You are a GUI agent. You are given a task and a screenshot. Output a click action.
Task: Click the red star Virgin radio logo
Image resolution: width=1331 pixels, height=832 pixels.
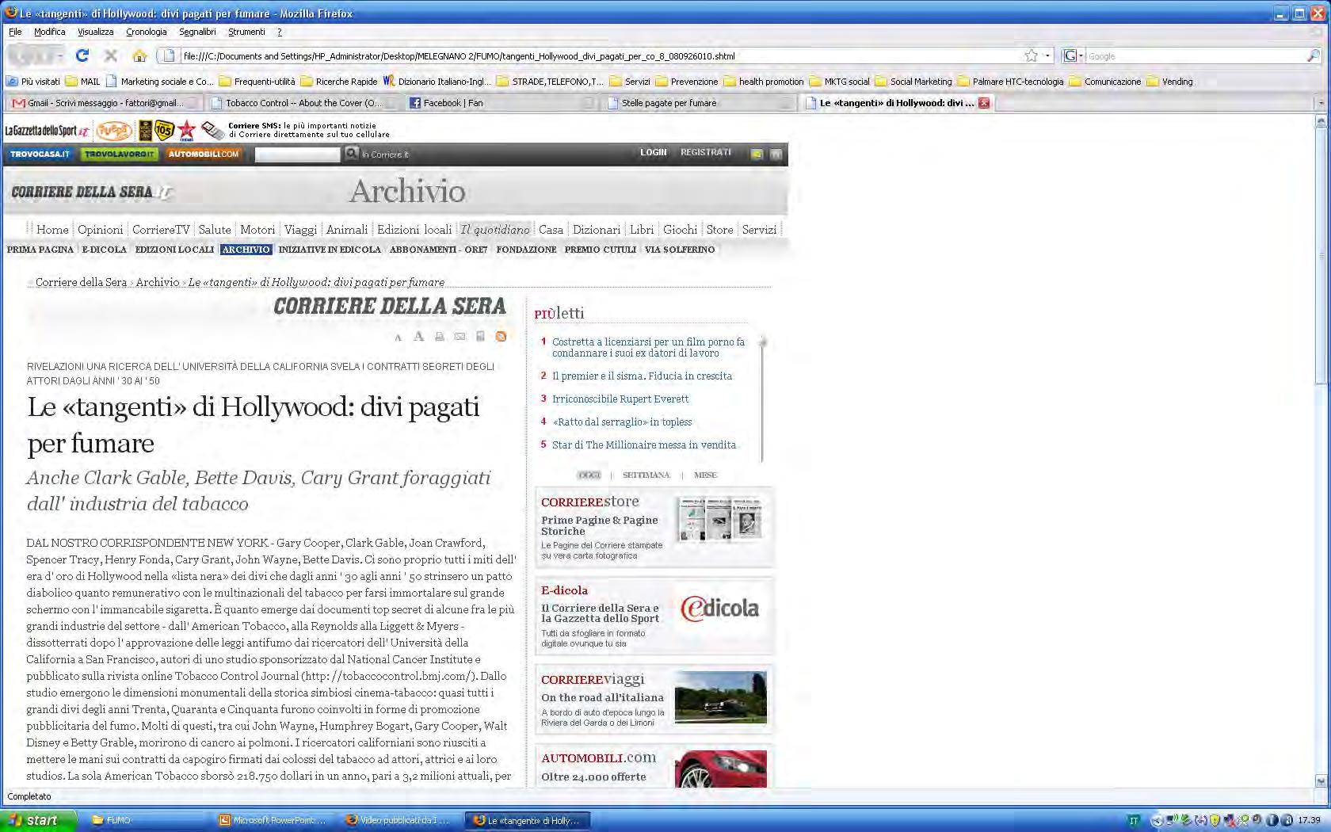click(186, 130)
